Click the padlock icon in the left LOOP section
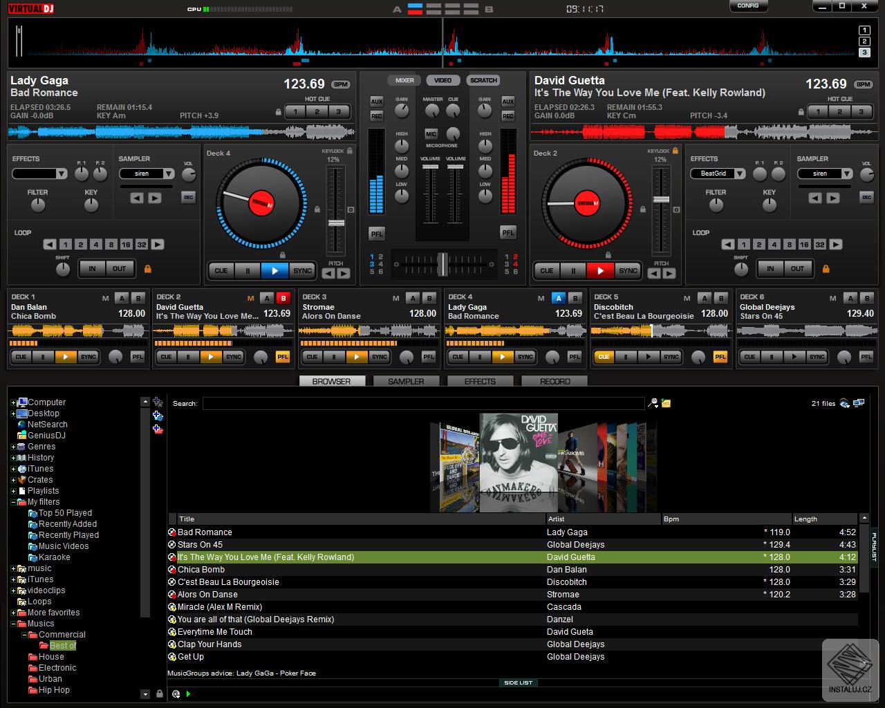The image size is (885, 708). pos(148,269)
